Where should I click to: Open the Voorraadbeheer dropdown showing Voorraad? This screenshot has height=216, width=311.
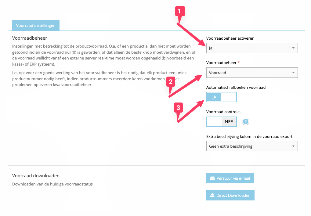(252, 73)
